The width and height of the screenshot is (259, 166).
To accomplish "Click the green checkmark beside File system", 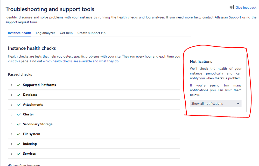I will point(19,134).
